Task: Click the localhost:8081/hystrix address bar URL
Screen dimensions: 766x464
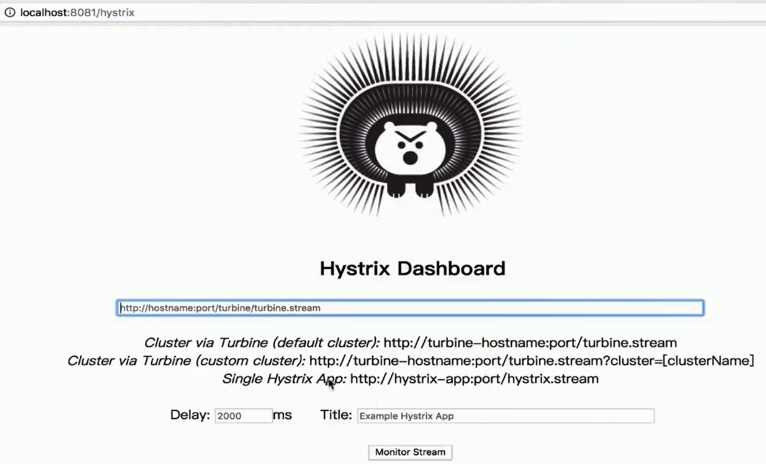Action: (x=77, y=12)
